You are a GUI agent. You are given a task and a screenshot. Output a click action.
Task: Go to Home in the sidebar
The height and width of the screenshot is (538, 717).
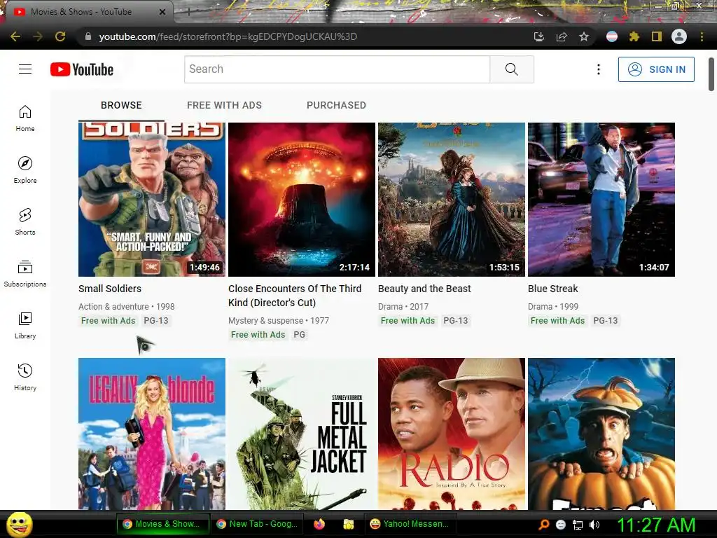(25, 118)
